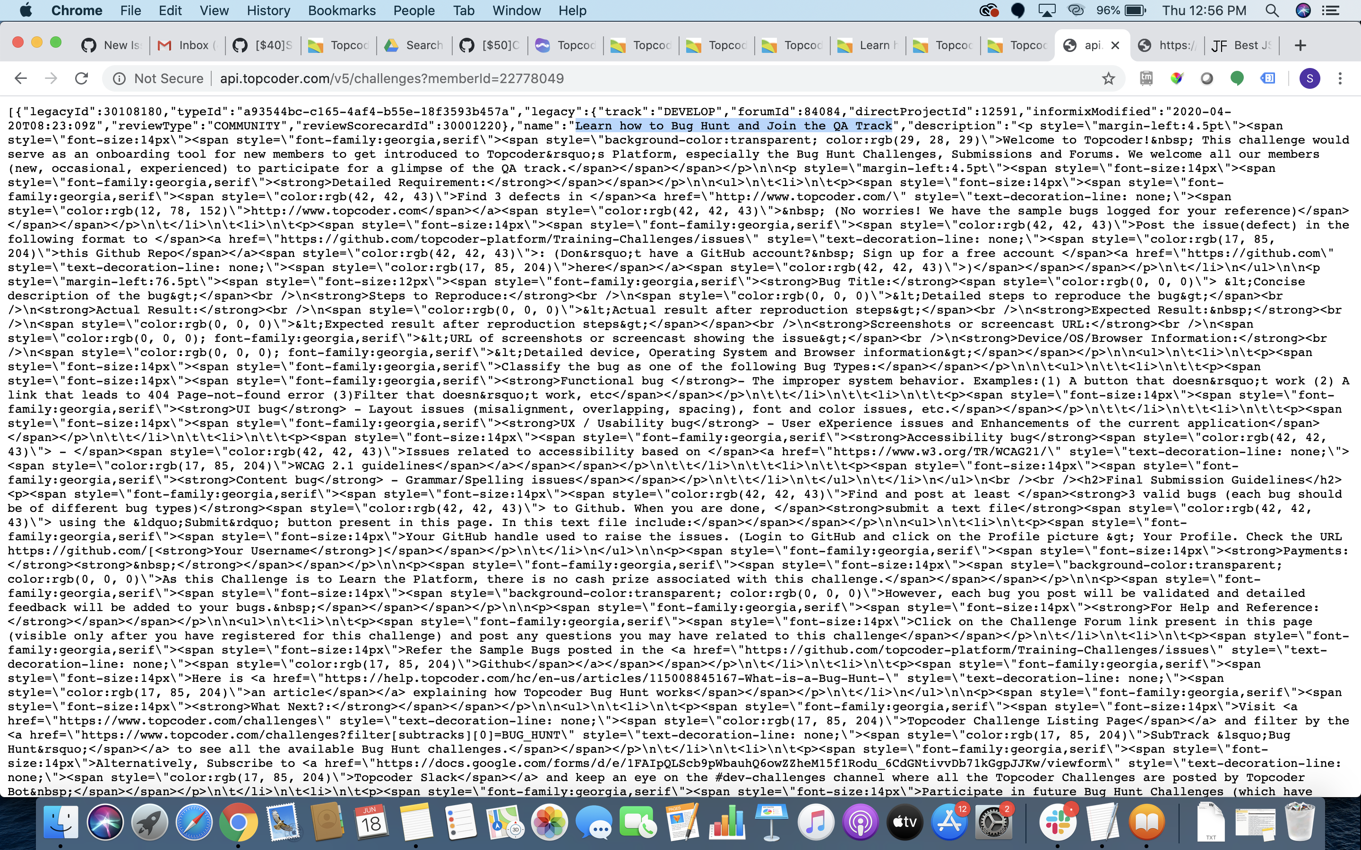Open Spotlight search in menu bar
This screenshot has width=1361, height=850.
[1272, 11]
